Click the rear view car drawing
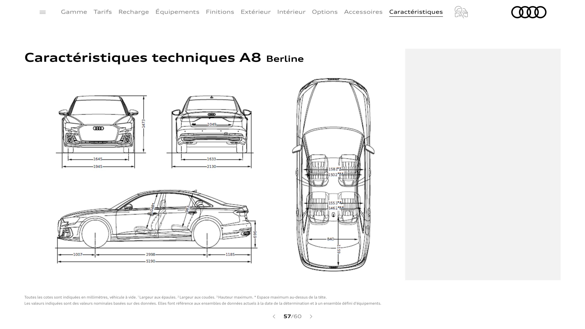Screen dimensions: 585x329 coord(211,124)
